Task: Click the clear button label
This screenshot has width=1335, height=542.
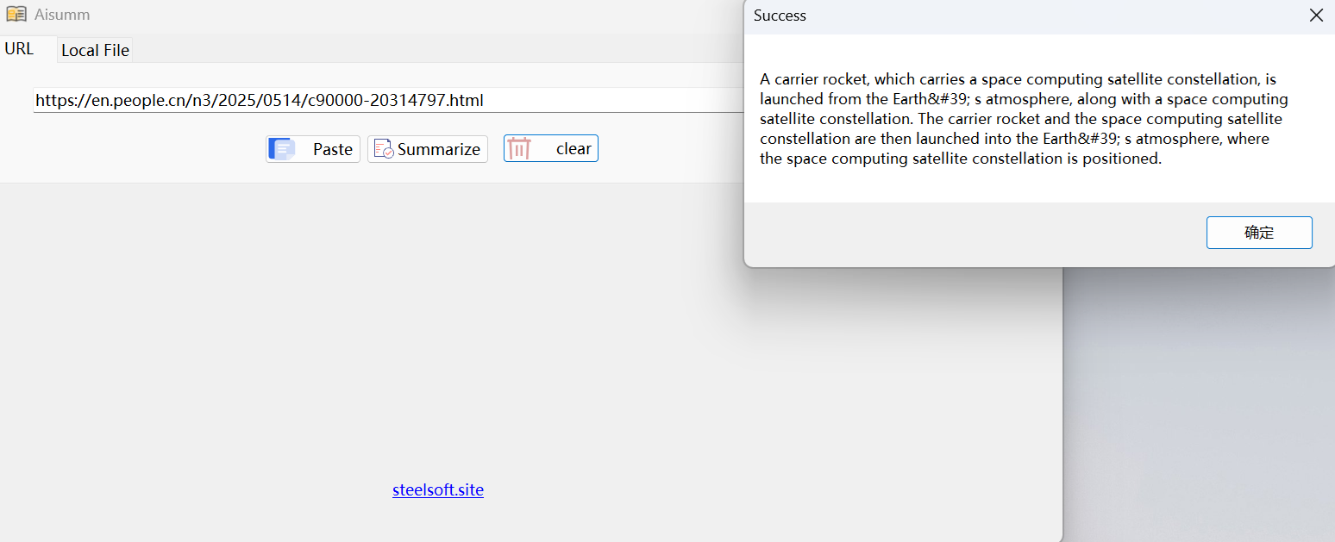Action: point(573,149)
